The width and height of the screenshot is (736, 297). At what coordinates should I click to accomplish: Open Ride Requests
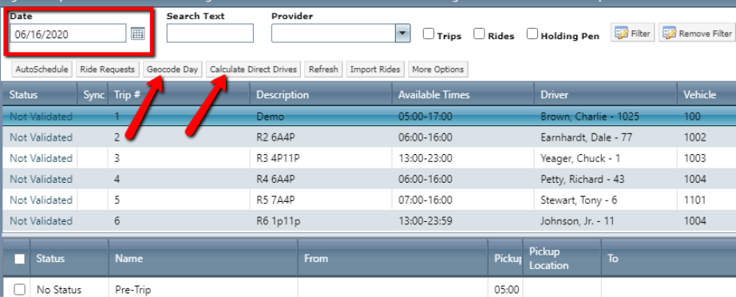[108, 69]
